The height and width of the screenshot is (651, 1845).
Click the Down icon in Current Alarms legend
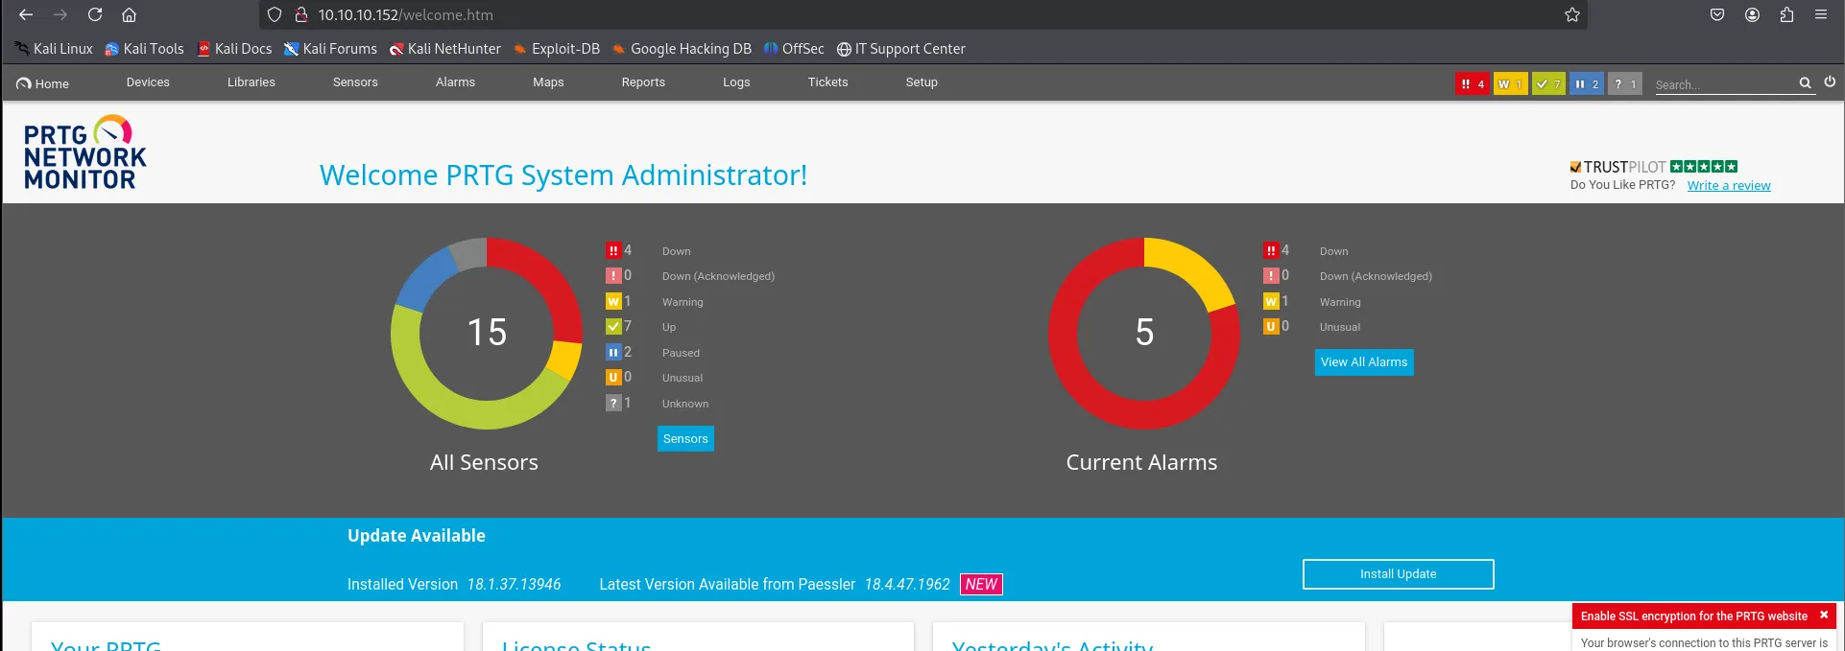tap(1271, 250)
